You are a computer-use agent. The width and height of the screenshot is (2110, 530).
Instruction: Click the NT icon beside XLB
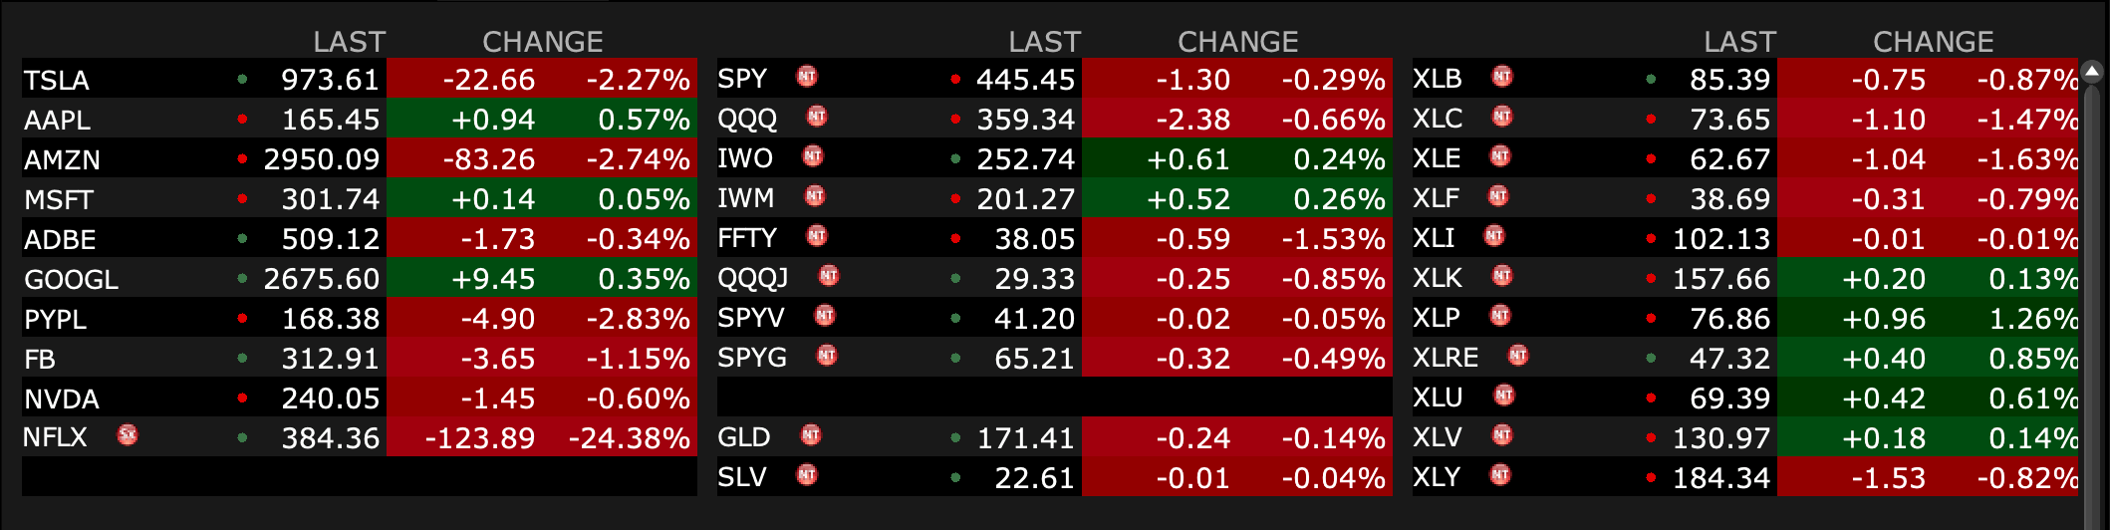click(x=1502, y=77)
